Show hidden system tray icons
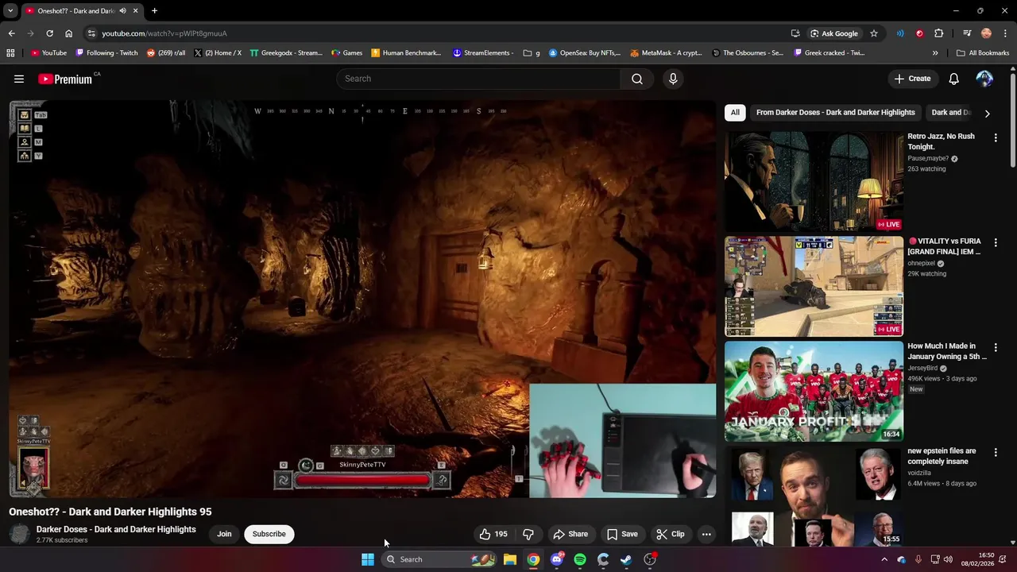Image resolution: width=1017 pixels, height=572 pixels. click(x=884, y=559)
